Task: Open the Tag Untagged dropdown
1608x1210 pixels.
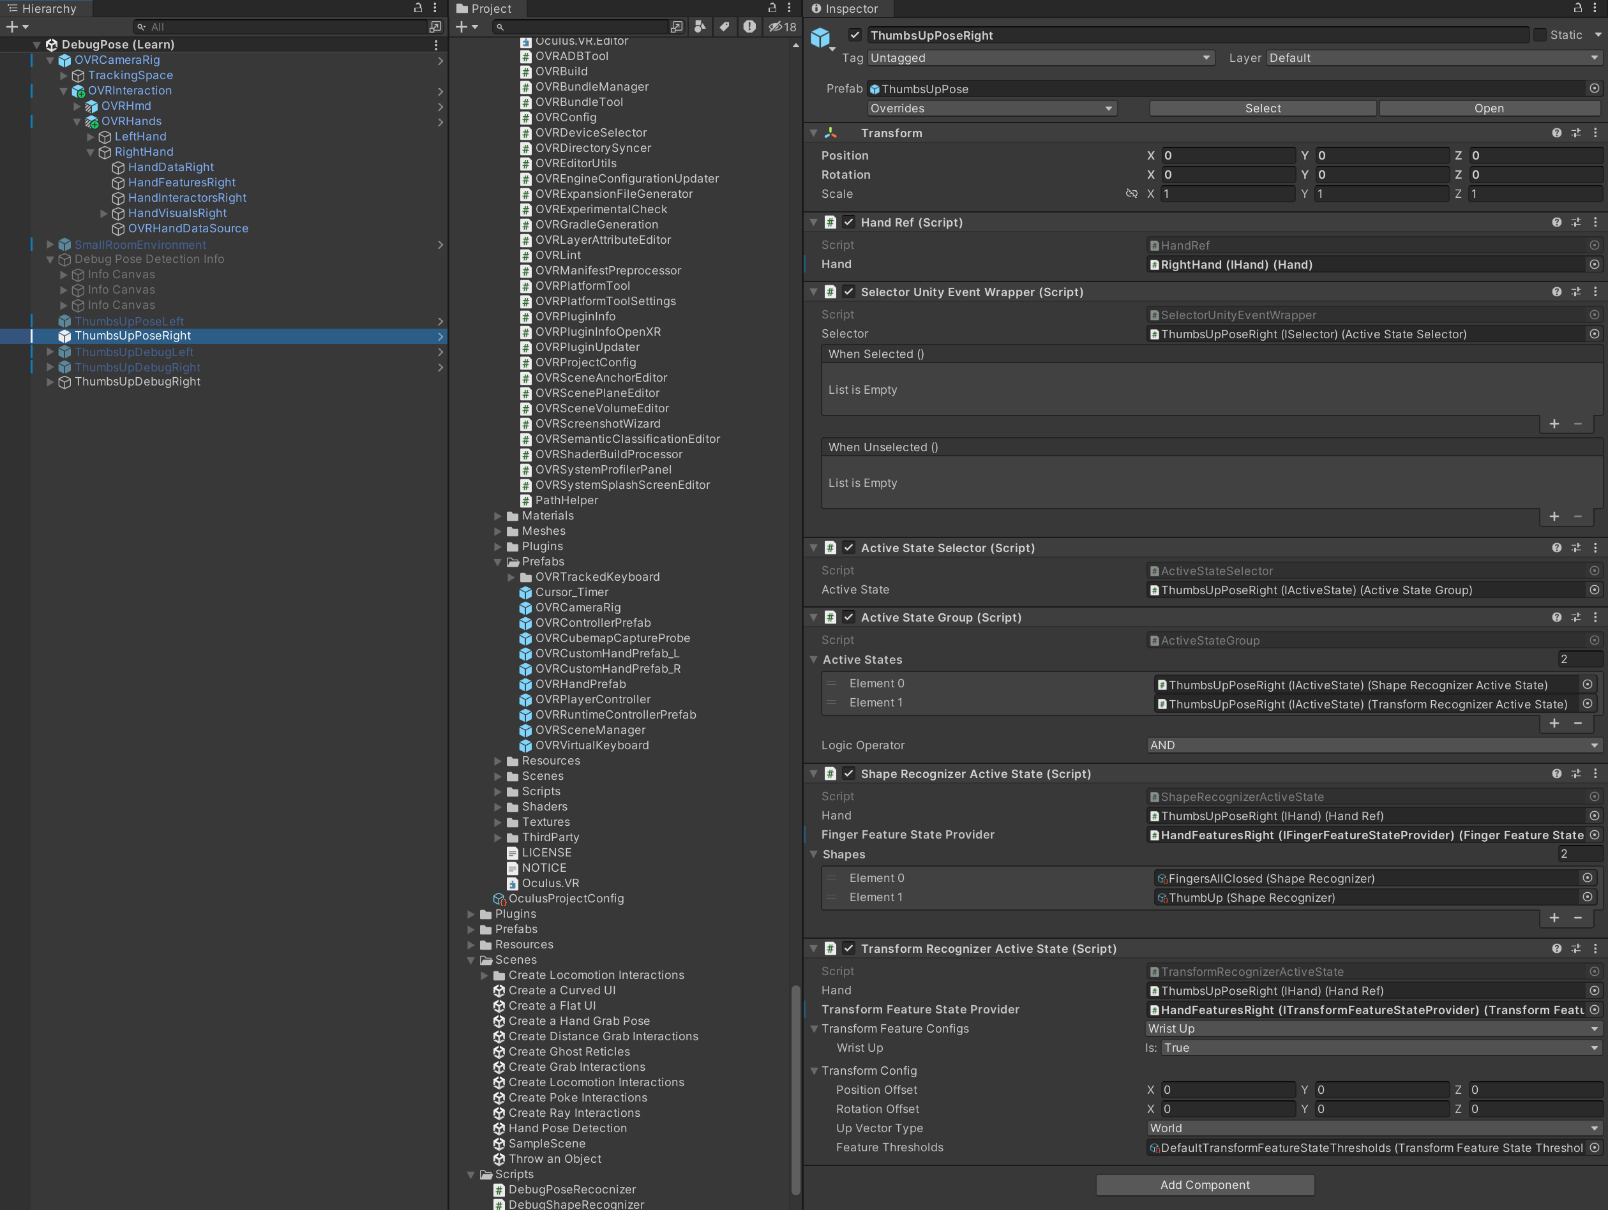Action: [x=1041, y=57]
